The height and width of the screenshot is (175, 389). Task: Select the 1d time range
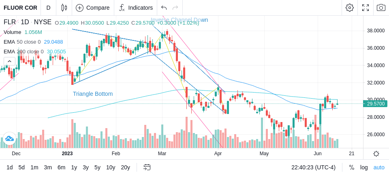click(x=9, y=167)
